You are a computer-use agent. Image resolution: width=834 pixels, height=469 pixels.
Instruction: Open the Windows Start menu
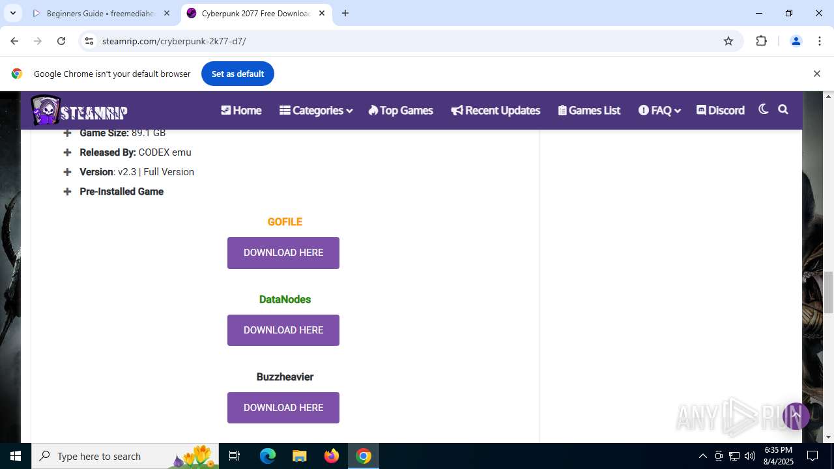click(x=16, y=456)
